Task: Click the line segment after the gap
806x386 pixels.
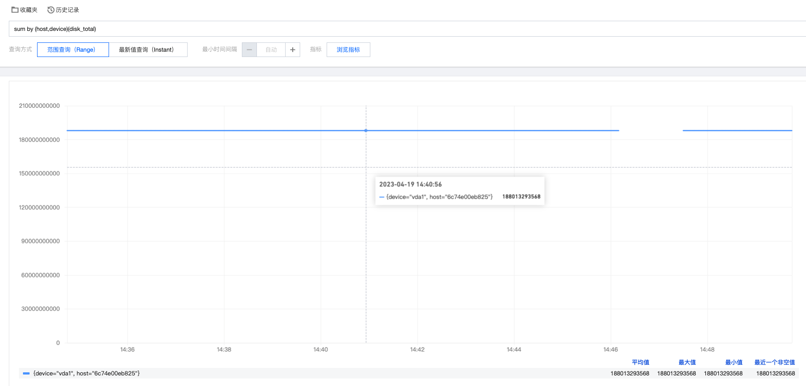Action: (737, 131)
